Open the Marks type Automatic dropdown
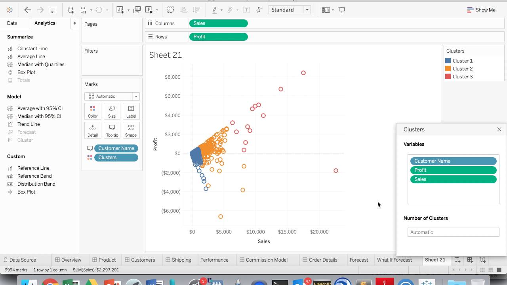Screen dimensions: 507x285 click(112, 96)
